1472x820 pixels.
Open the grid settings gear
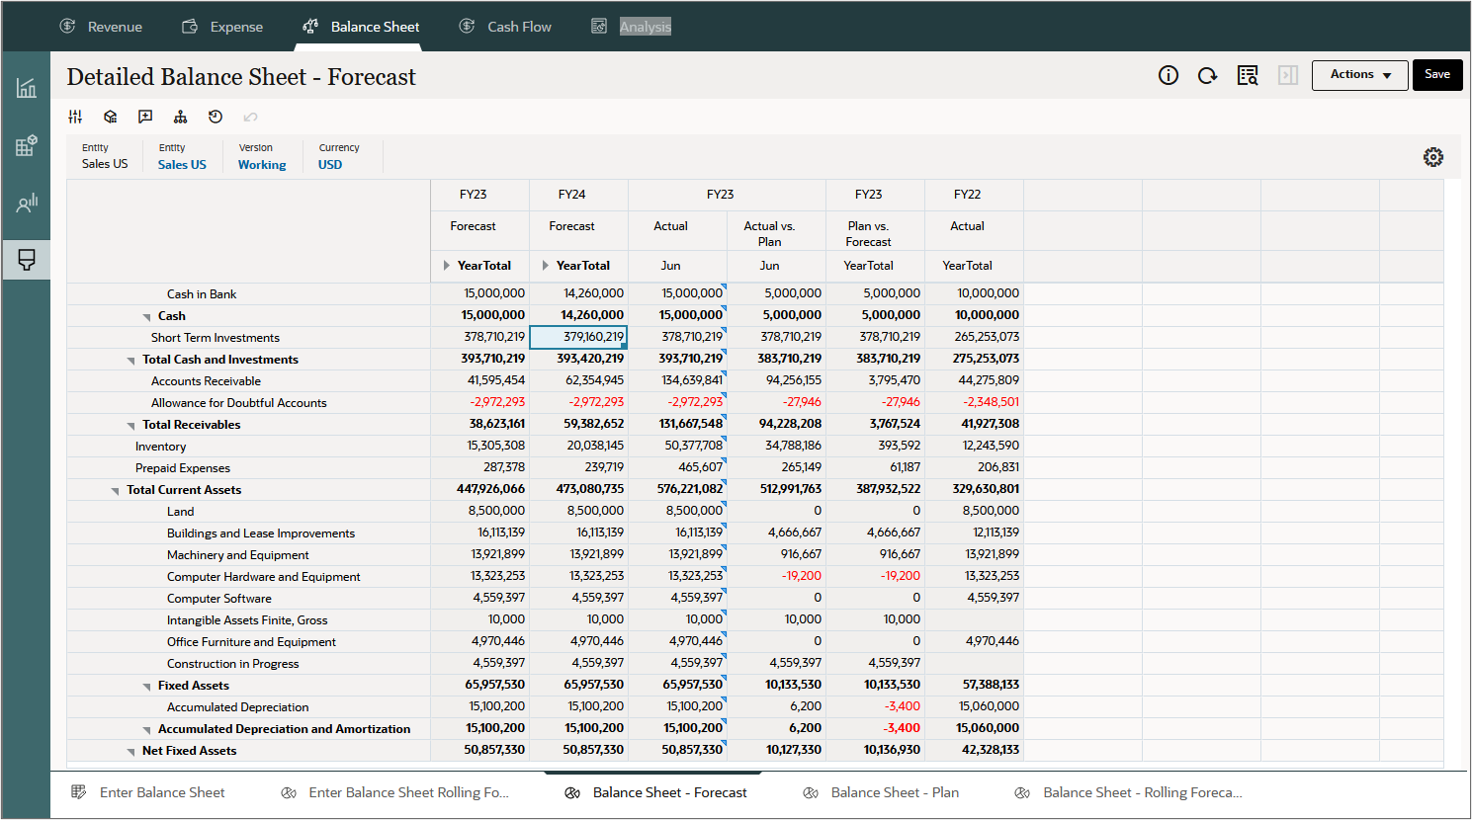pyautogui.click(x=1432, y=157)
